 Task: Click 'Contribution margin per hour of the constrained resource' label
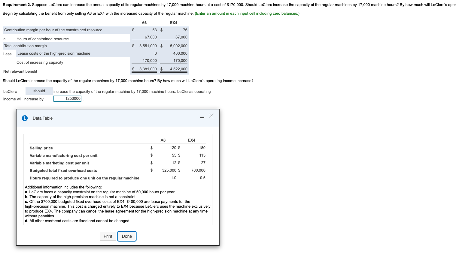pos(53,30)
